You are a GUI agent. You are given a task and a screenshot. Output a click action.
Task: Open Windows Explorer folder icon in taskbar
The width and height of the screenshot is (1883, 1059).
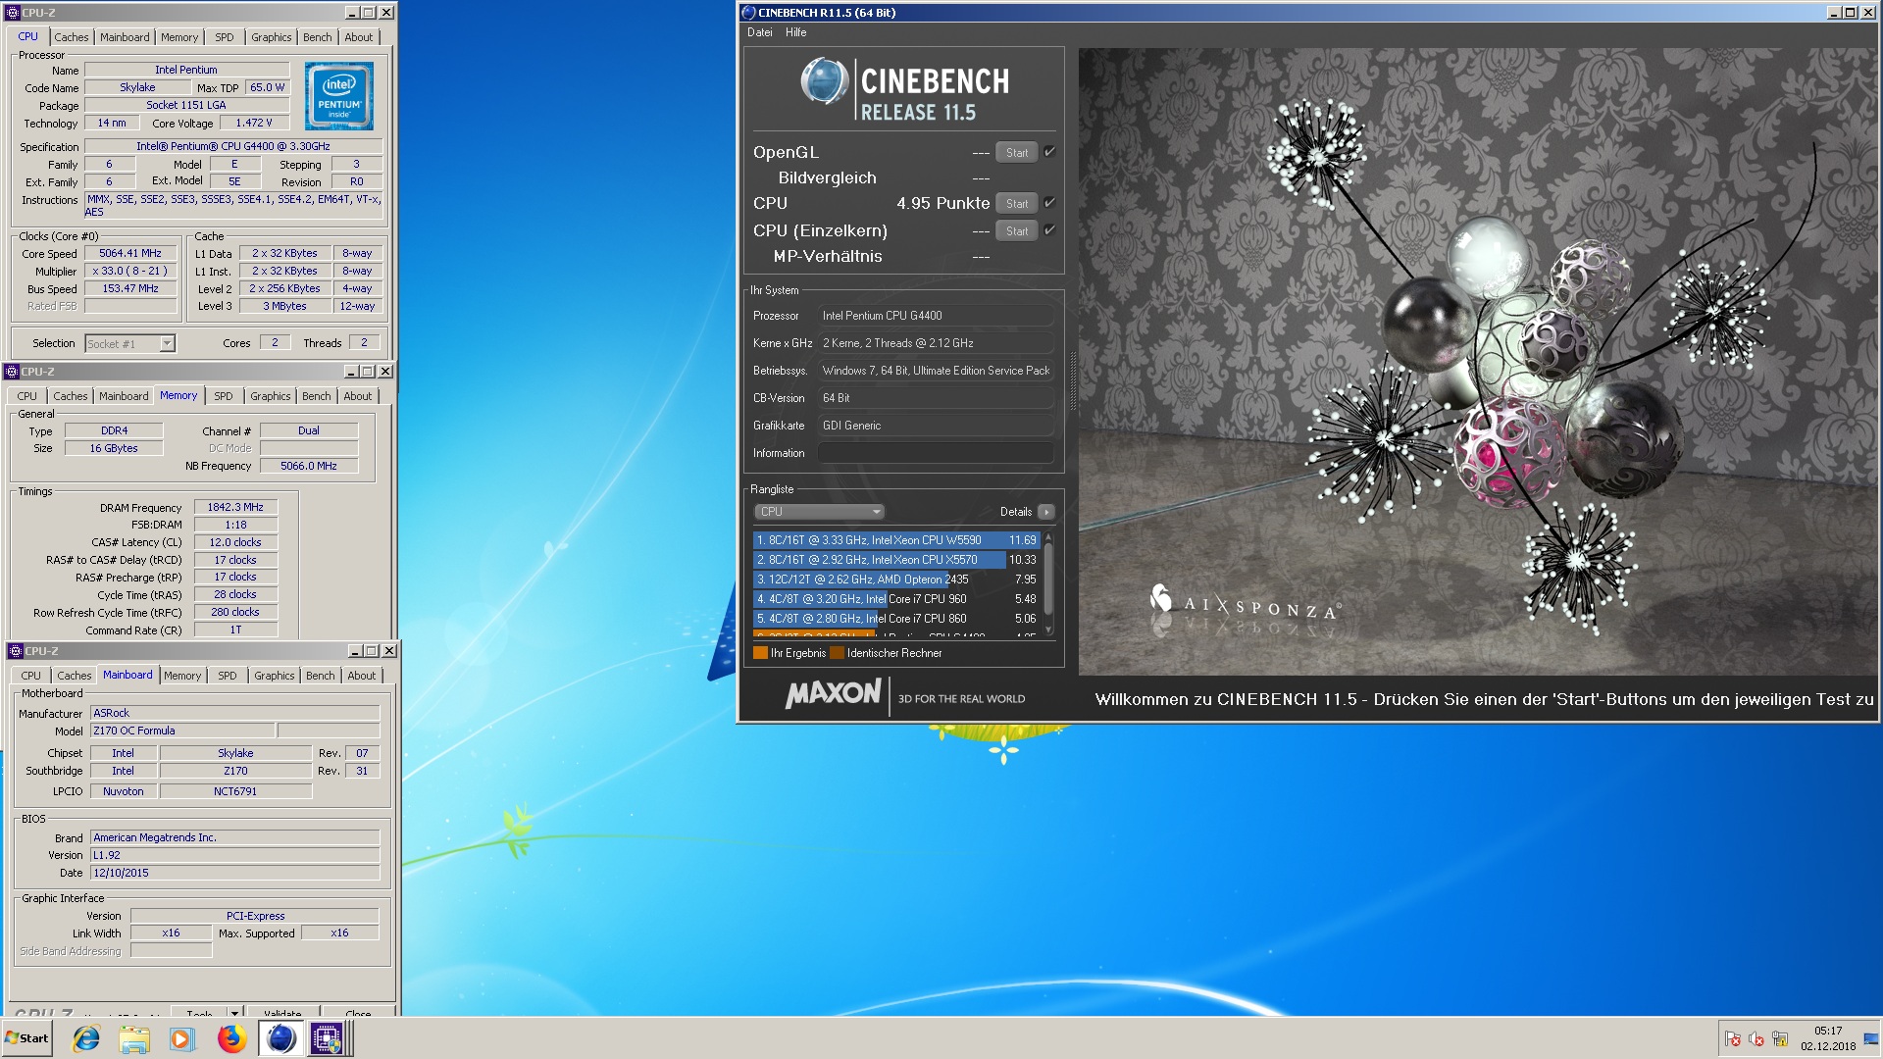point(134,1038)
